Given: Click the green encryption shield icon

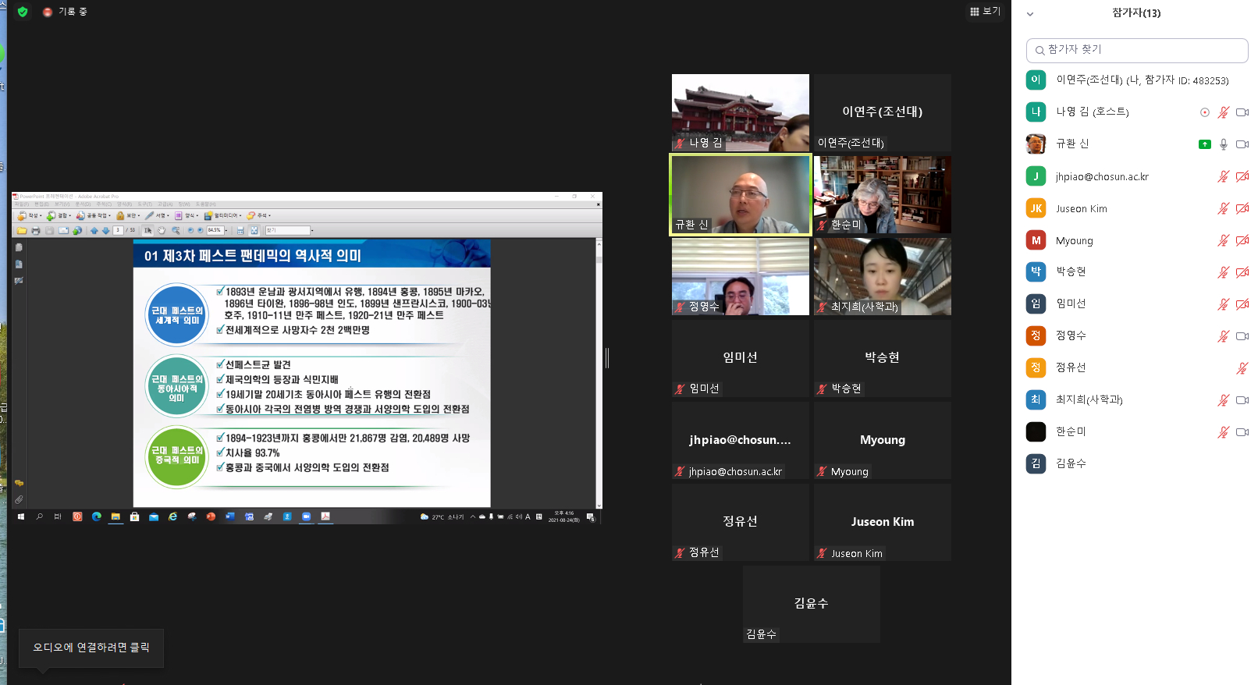Looking at the screenshot, I should [23, 12].
